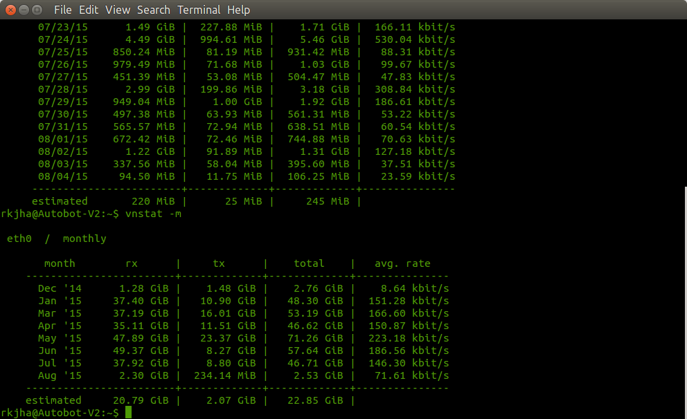Click the Dec '14 month entry
Image resolution: width=687 pixels, height=419 pixels.
coord(60,288)
